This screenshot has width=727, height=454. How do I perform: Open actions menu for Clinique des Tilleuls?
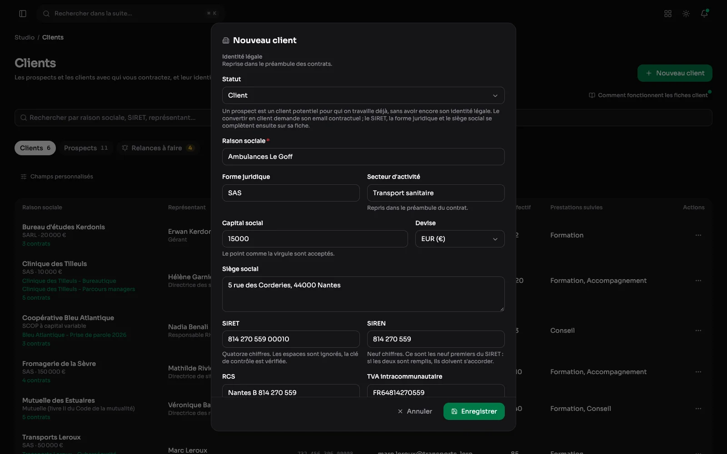[698, 281]
